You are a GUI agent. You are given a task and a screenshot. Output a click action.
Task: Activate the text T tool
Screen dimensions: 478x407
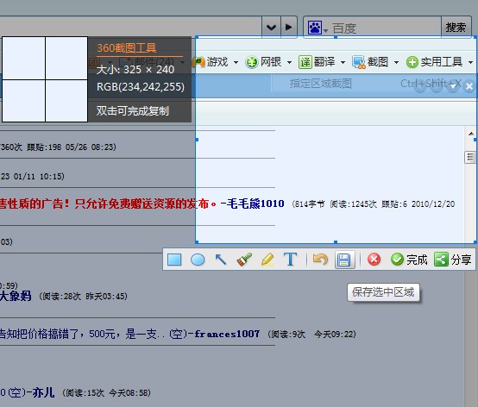tap(290, 260)
